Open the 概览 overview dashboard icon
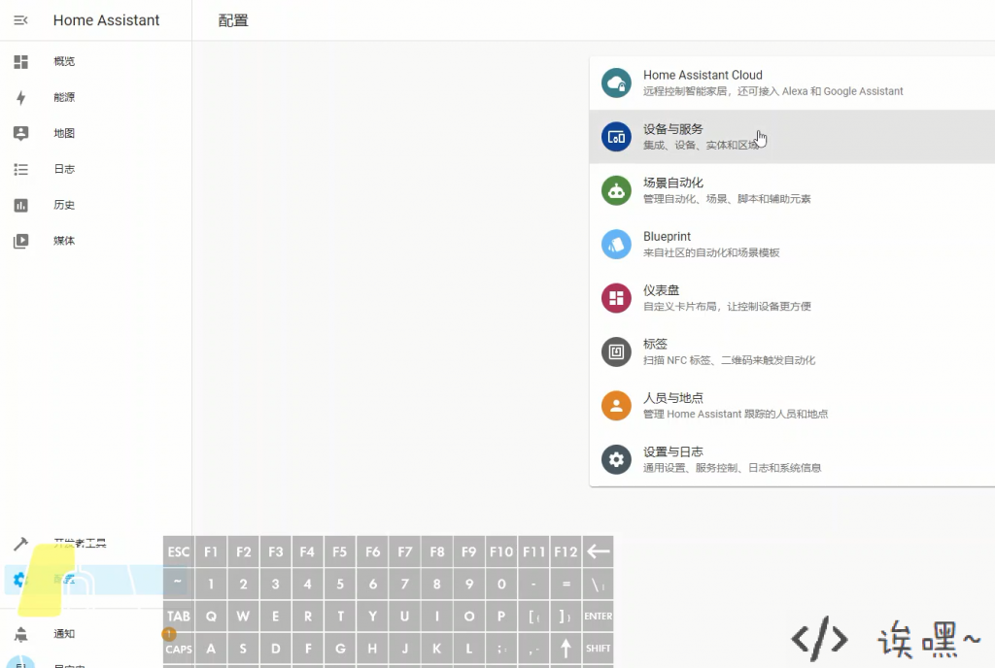Image resolution: width=995 pixels, height=668 pixels. [x=21, y=61]
